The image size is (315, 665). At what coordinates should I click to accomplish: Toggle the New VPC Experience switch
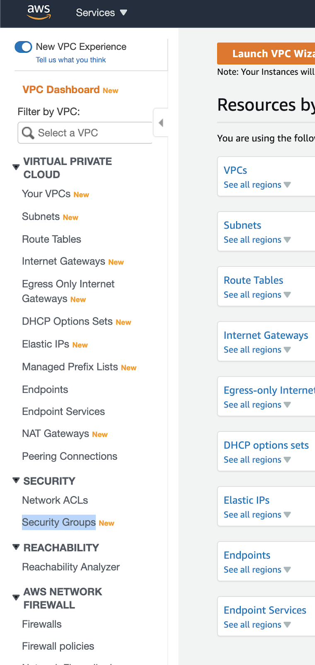[23, 47]
